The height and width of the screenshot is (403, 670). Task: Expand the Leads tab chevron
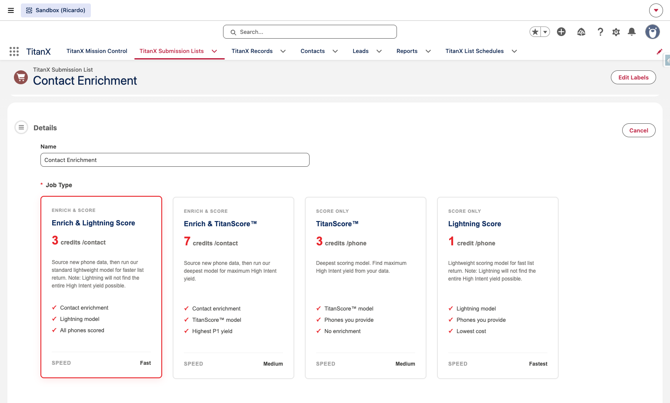[x=379, y=51]
